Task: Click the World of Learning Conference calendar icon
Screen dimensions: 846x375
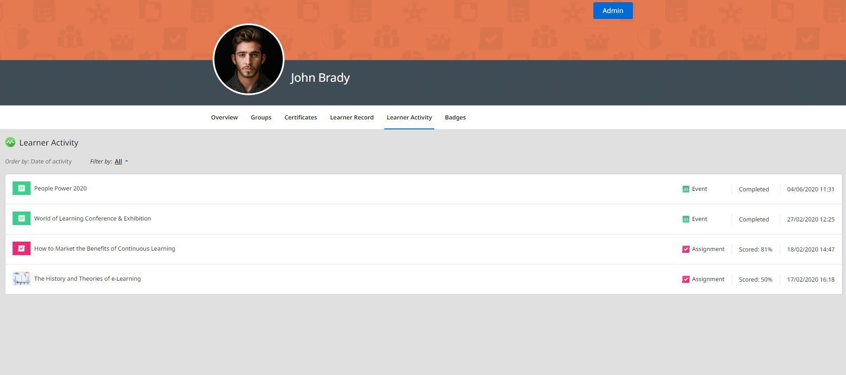Action: 22,218
